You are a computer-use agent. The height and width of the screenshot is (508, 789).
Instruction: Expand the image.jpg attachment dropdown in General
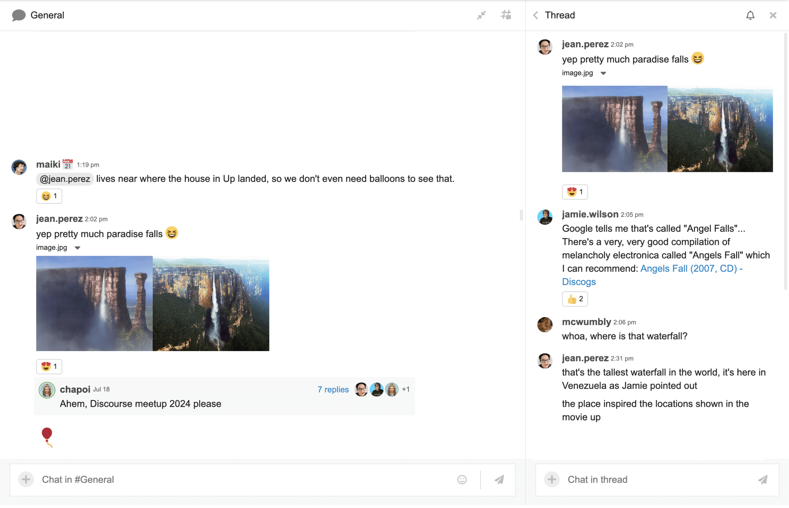(77, 248)
